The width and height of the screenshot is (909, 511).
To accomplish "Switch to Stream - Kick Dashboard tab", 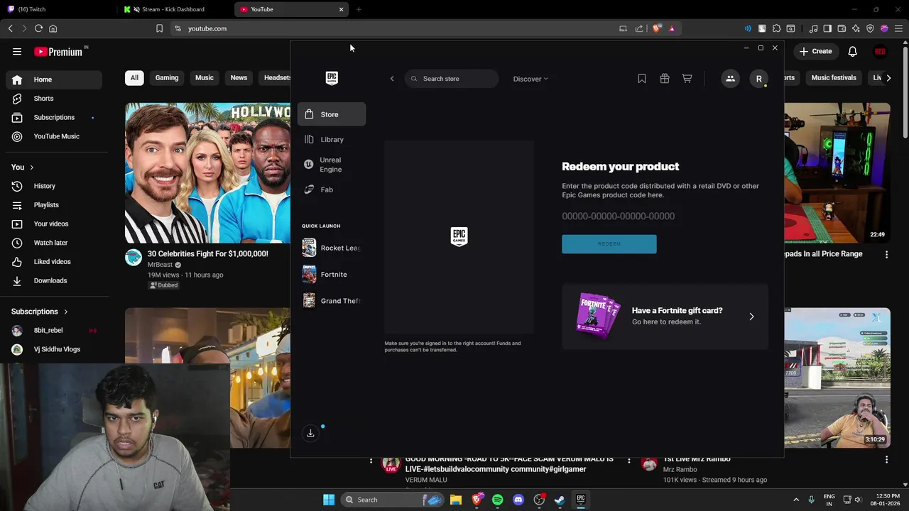I will click(176, 9).
